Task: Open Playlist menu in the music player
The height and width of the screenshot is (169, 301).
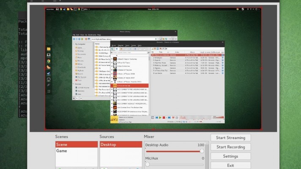Action: tap(120, 46)
